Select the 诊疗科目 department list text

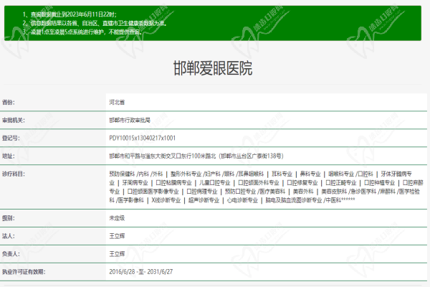pos(266,187)
